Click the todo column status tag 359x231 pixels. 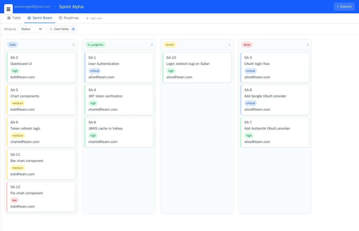coord(13,45)
